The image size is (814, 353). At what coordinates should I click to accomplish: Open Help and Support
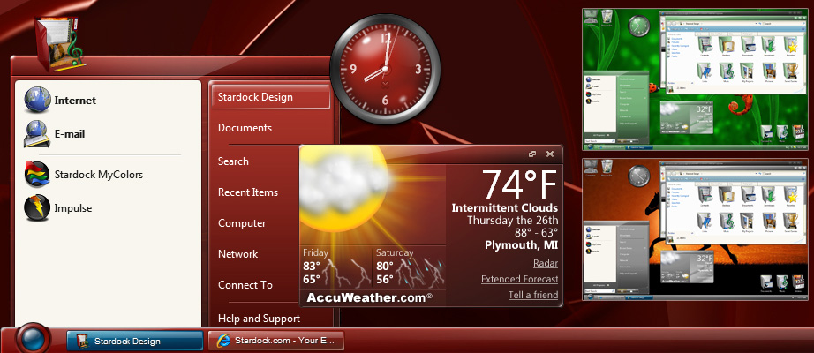[x=259, y=319]
